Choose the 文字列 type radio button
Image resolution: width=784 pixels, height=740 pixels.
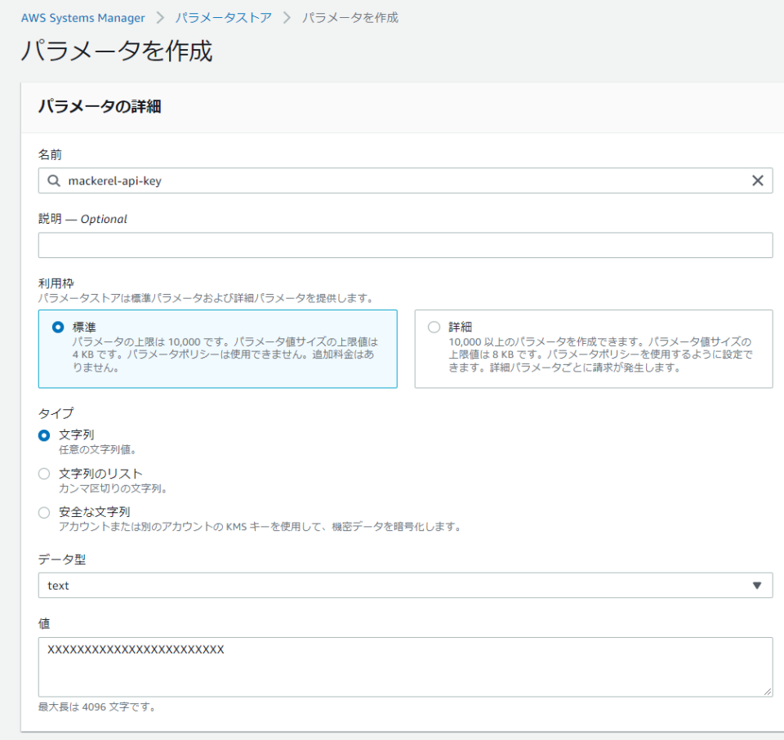44,435
